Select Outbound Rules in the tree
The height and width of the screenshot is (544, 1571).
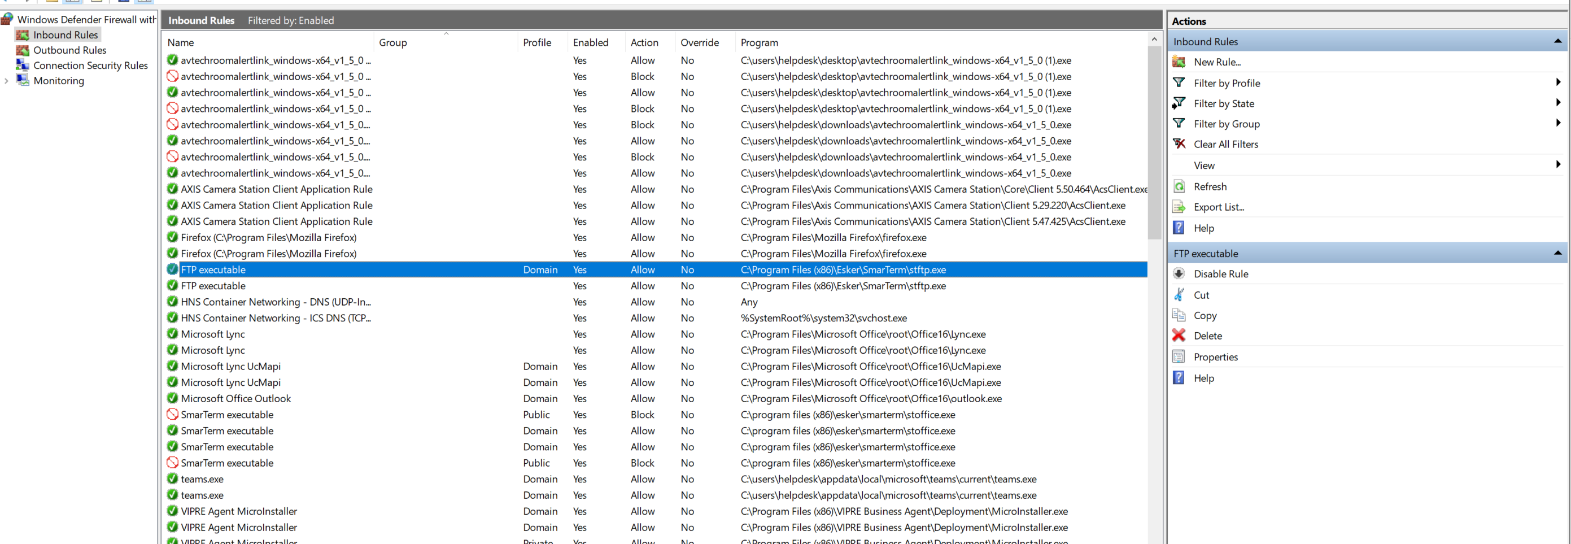coord(69,50)
